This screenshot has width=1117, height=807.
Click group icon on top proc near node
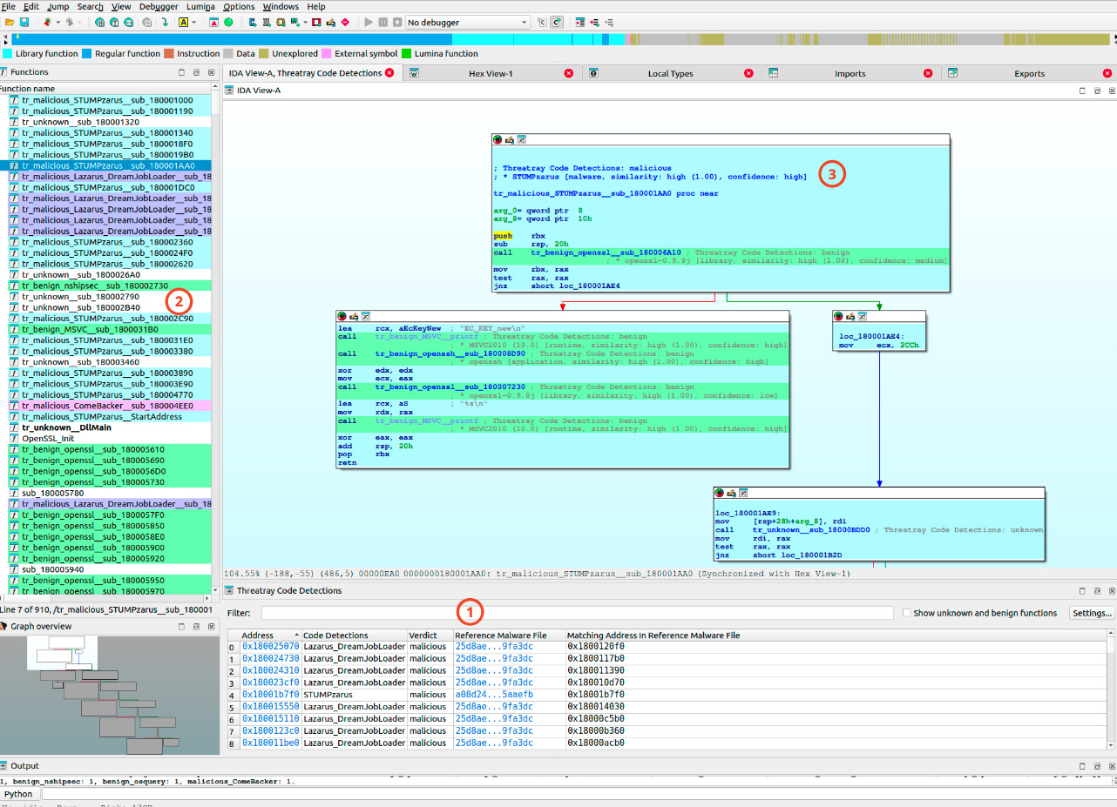[521, 139]
